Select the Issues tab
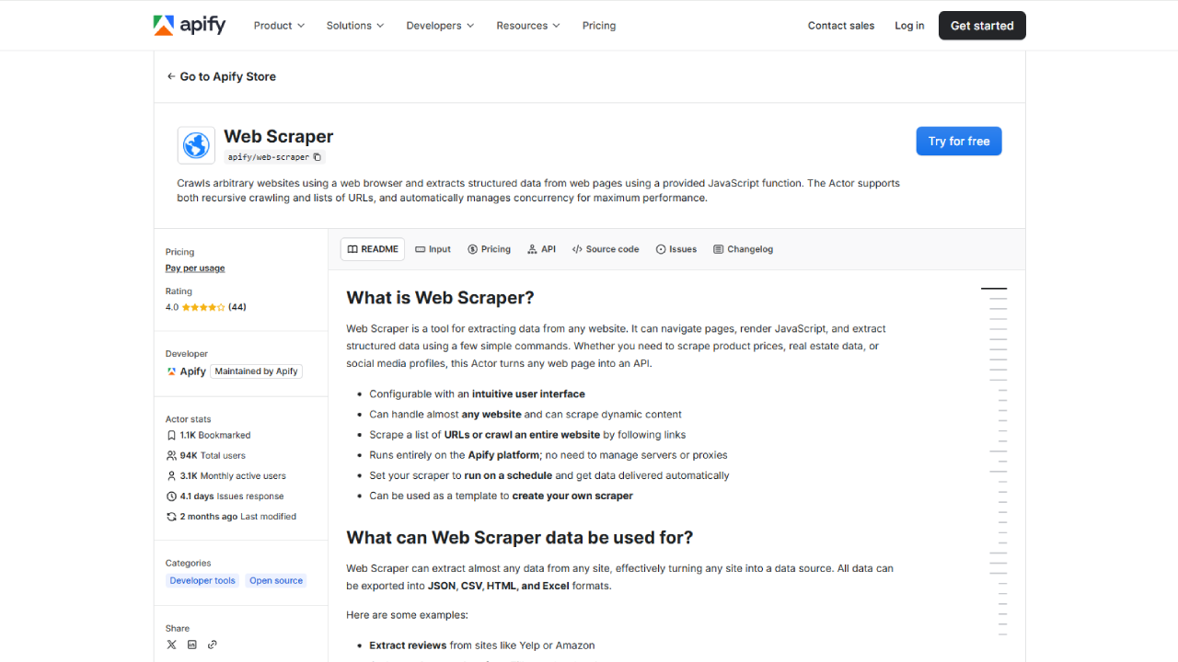1178x662 pixels. click(x=676, y=249)
